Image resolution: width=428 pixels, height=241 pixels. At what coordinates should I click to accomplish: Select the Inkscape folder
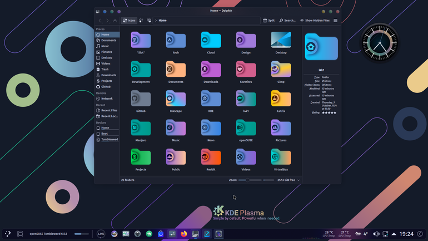point(176,100)
